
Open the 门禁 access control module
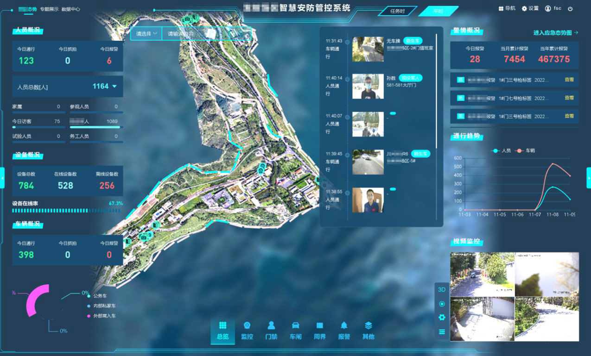(271, 331)
